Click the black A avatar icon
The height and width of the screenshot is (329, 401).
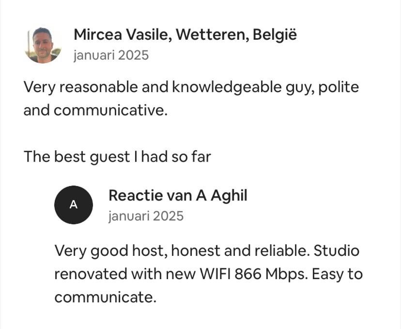74,205
